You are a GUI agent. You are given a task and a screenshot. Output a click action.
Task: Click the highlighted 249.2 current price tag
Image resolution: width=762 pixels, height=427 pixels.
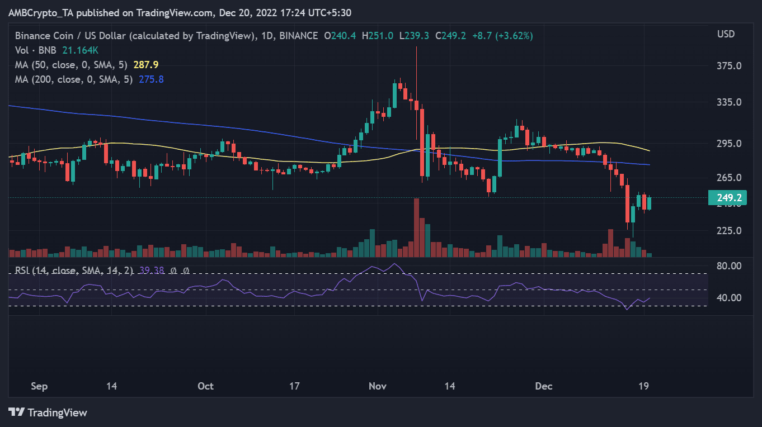(727, 197)
